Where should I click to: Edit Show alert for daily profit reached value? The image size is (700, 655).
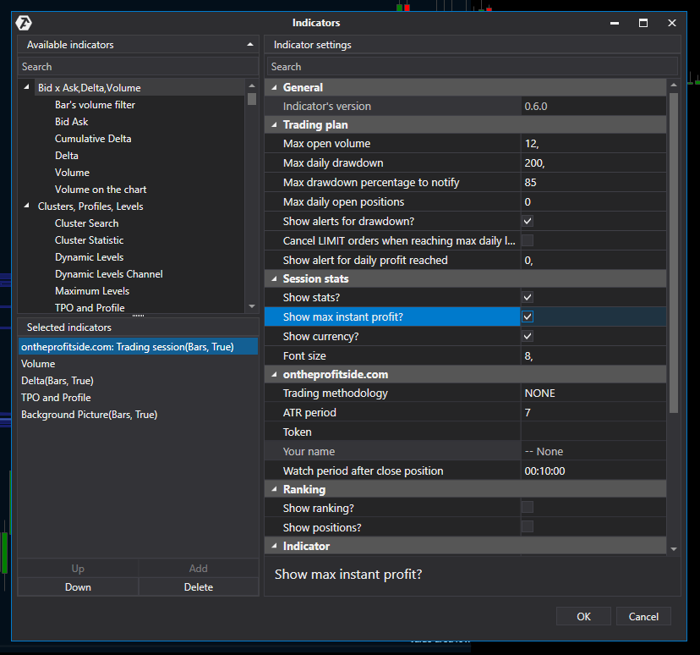coord(593,260)
